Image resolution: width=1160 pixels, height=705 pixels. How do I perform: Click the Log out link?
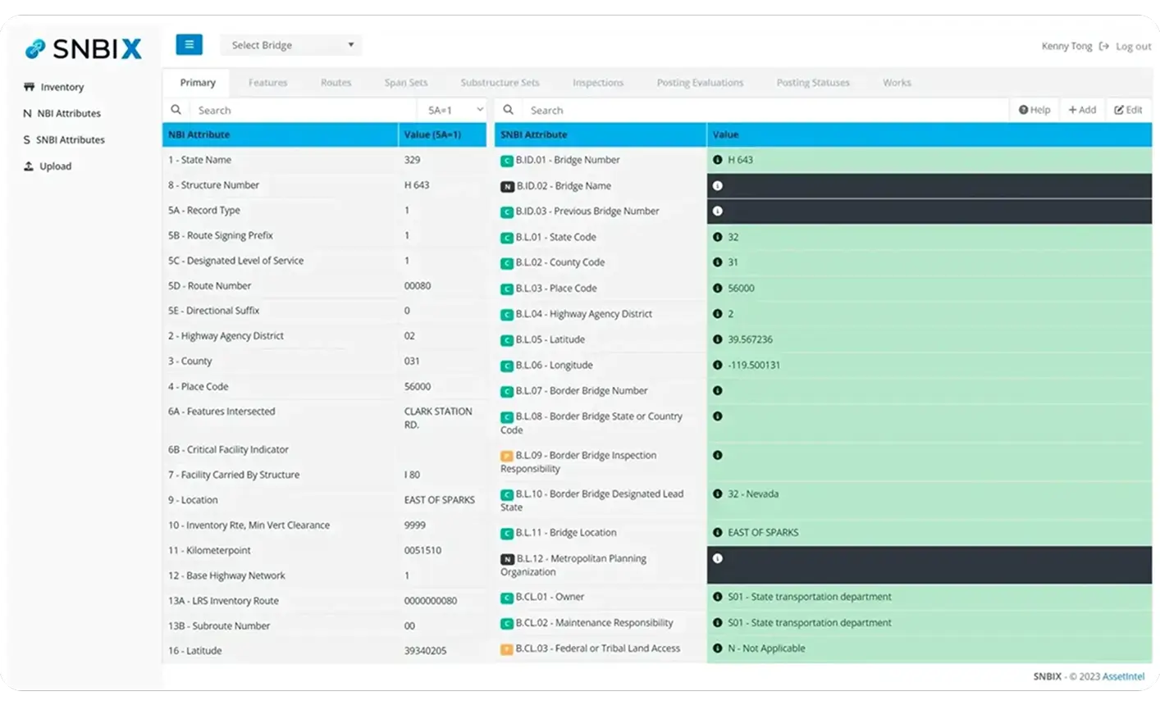(x=1133, y=47)
